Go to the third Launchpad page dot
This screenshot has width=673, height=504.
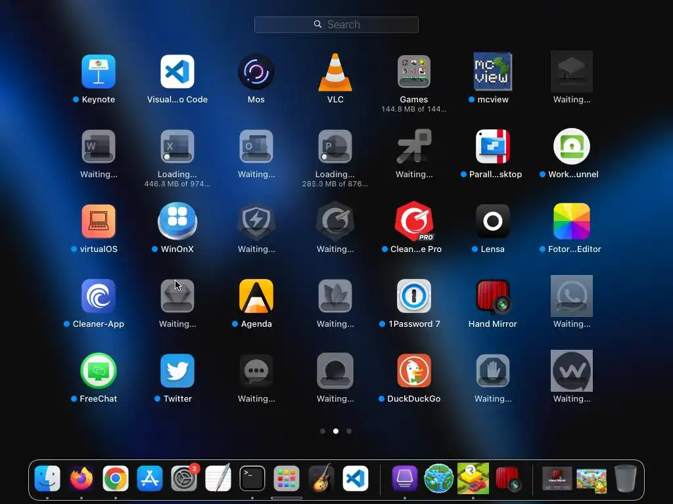(x=349, y=431)
